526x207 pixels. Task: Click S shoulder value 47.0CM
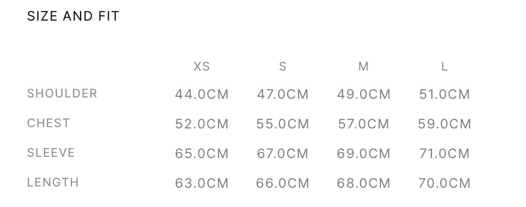[282, 94]
